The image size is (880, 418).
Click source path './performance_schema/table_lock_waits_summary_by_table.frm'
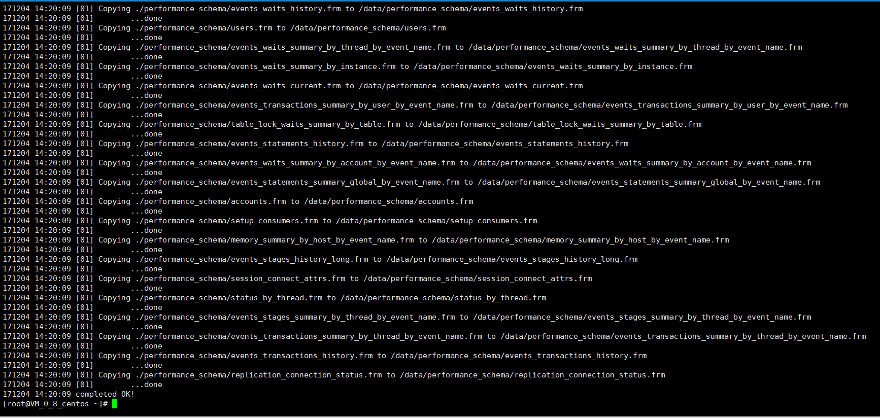click(x=268, y=124)
